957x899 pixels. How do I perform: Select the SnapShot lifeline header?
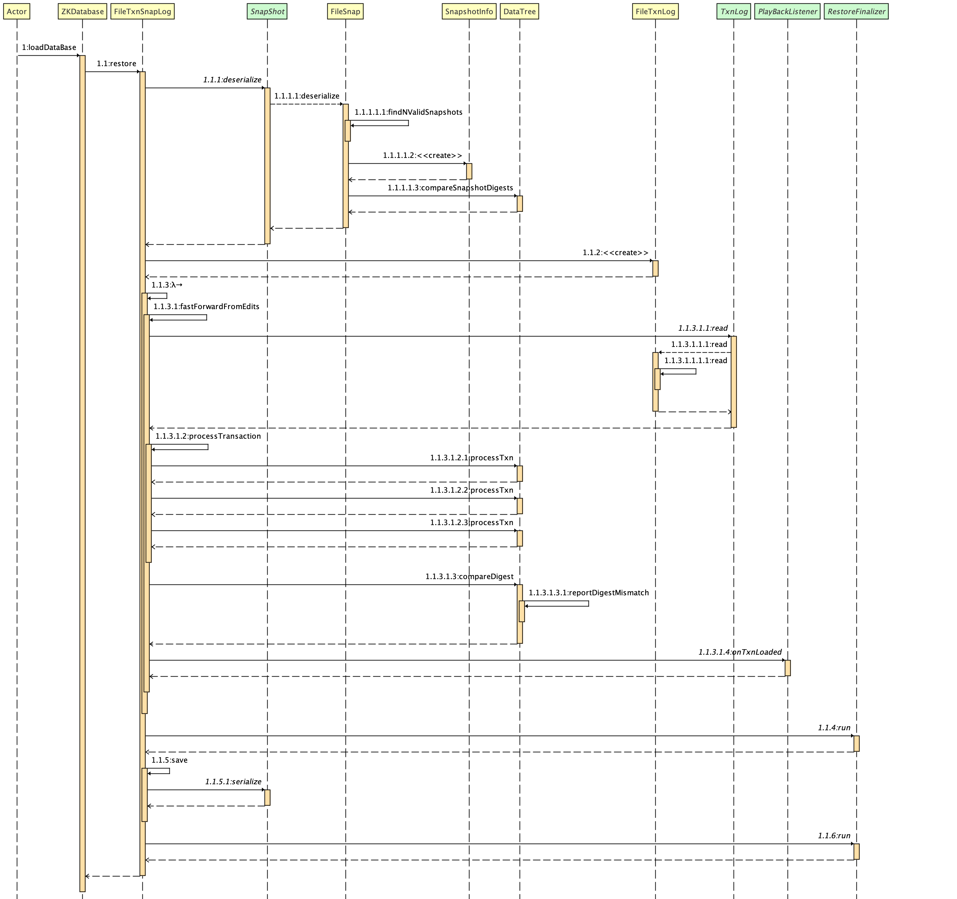click(x=267, y=10)
